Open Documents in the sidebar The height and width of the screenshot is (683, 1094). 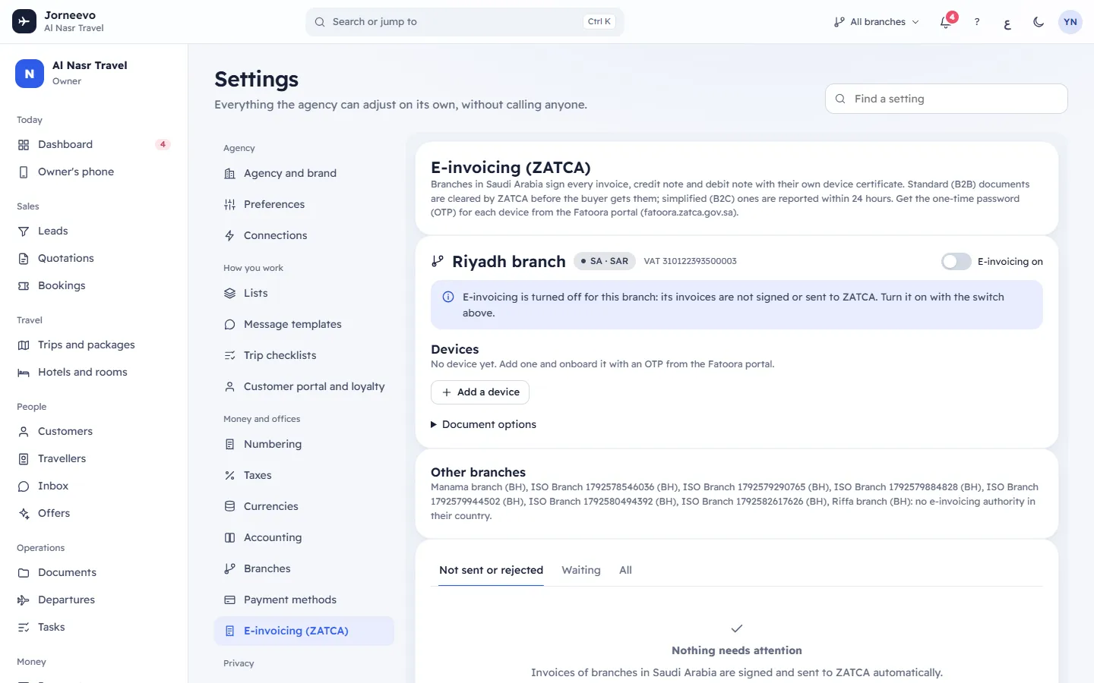93,572
